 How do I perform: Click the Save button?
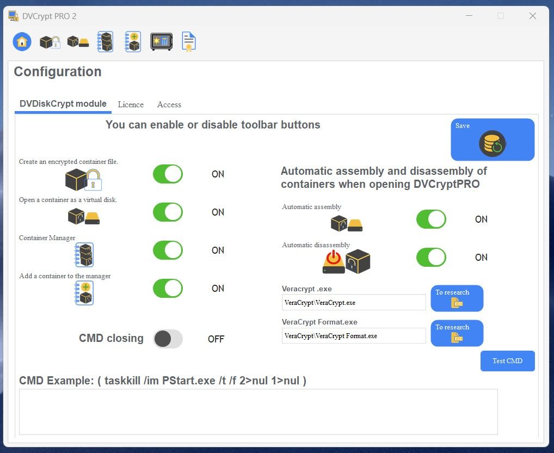pos(492,139)
